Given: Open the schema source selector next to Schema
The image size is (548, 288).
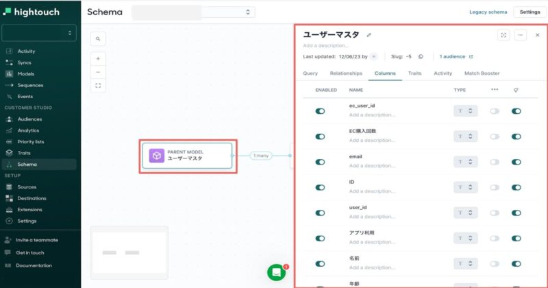Looking at the screenshot, I should 193,12.
